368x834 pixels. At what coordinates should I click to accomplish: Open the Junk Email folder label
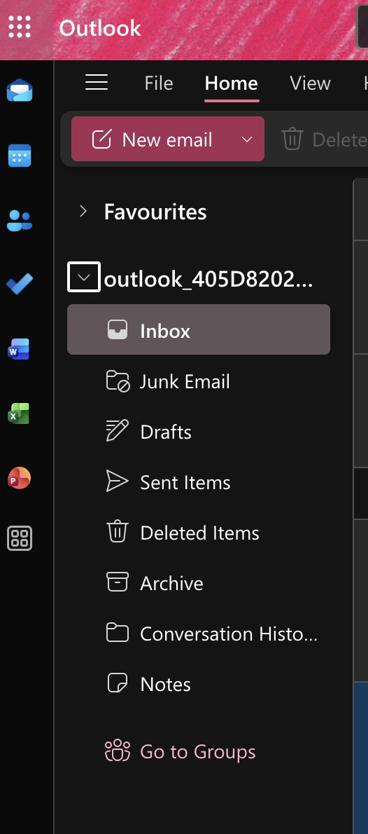pos(185,381)
